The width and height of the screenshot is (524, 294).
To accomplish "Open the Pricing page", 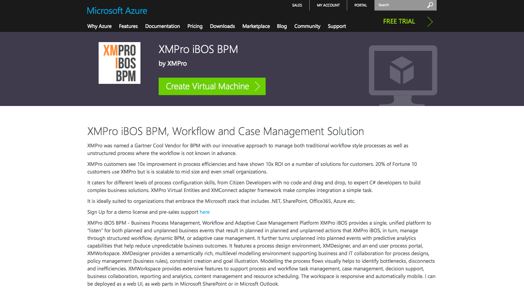I will (x=195, y=26).
